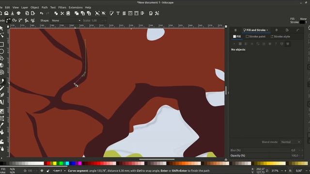The image size is (310, 174).
Task: Enable straight line segments mode
Action: click(x=27, y=20)
